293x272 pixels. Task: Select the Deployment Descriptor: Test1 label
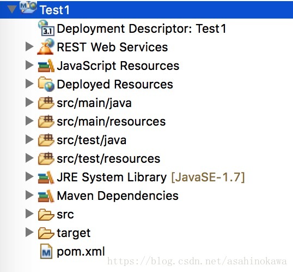[x=142, y=28]
